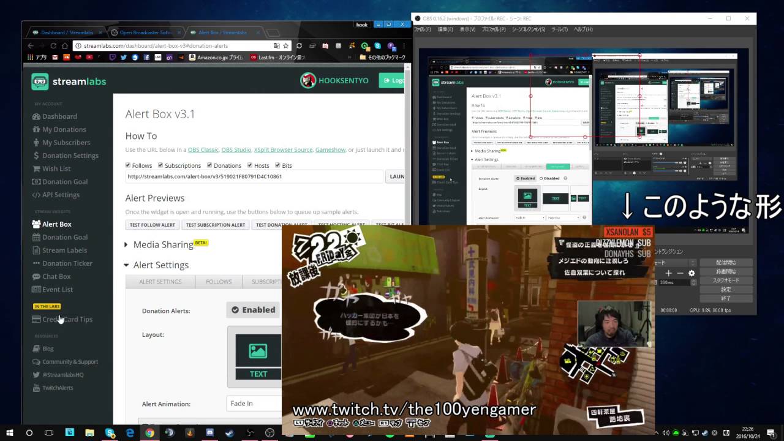Reload page with Chrome refresh icon
Screen dimensions: 784x441
(x=53, y=45)
